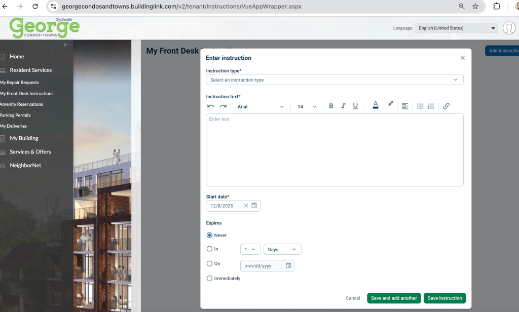Choose the expires On date radio button

click(209, 263)
